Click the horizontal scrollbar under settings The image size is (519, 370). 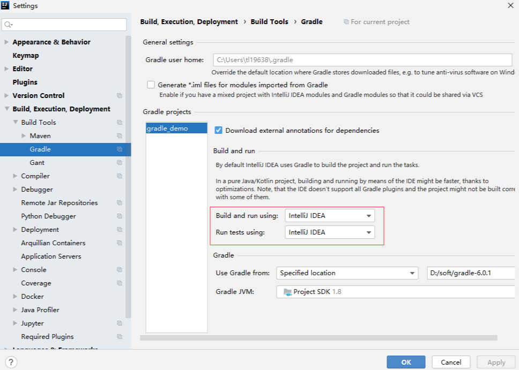tap(318, 338)
